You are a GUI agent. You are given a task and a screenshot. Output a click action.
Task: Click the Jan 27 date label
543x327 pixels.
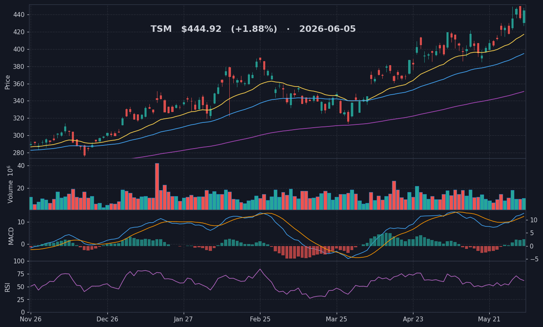point(184,319)
